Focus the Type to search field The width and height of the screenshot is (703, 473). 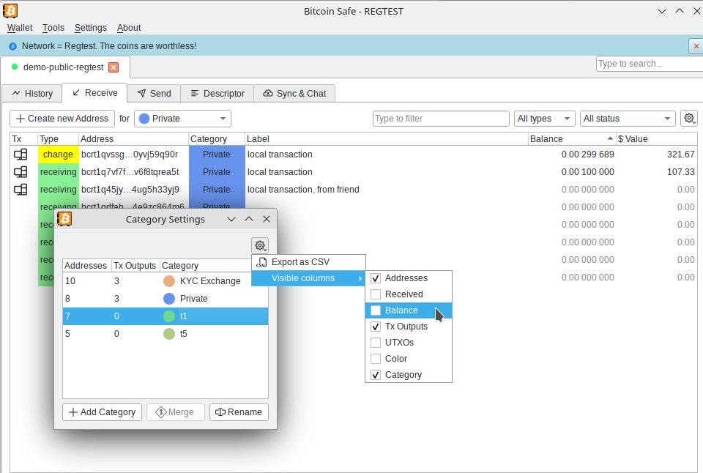pyautogui.click(x=650, y=64)
